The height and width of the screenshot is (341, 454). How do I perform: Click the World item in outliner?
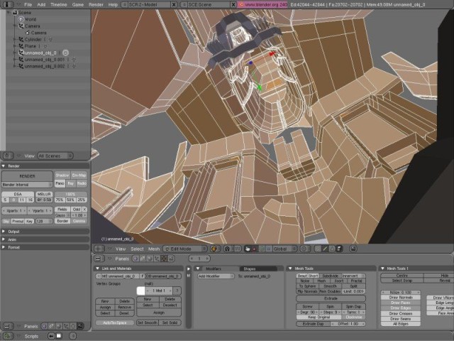pos(32,19)
